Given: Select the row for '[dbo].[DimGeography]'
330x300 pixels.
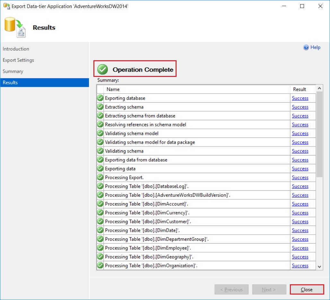Looking at the screenshot, I should click(x=206, y=257).
